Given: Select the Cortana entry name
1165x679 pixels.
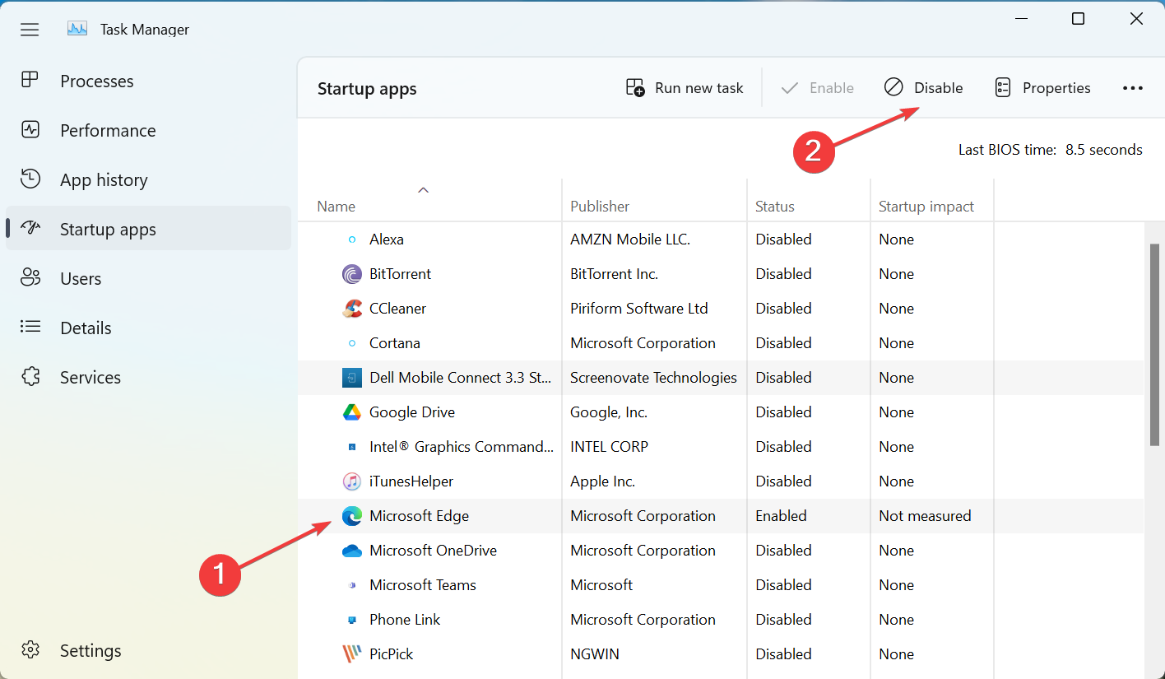Looking at the screenshot, I should point(395,343).
